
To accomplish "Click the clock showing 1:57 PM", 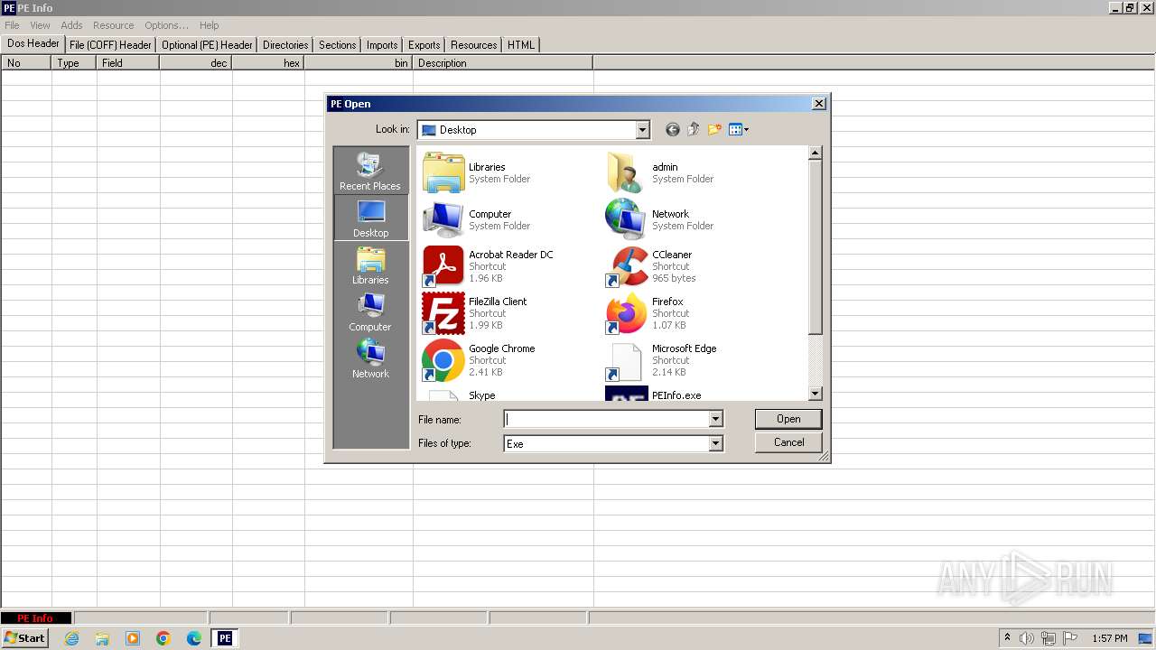I will (1109, 638).
